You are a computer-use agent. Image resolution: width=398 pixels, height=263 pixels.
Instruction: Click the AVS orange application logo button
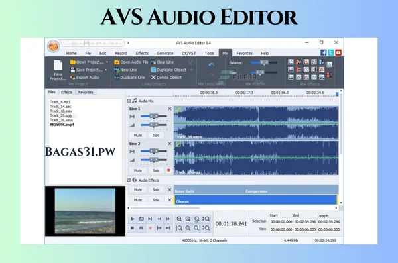coord(54,46)
